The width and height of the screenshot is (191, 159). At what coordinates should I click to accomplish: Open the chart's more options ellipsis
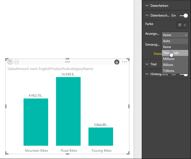pyautogui.click(x=124, y=62)
